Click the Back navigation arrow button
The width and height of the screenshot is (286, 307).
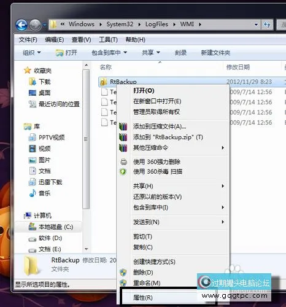(x=21, y=25)
